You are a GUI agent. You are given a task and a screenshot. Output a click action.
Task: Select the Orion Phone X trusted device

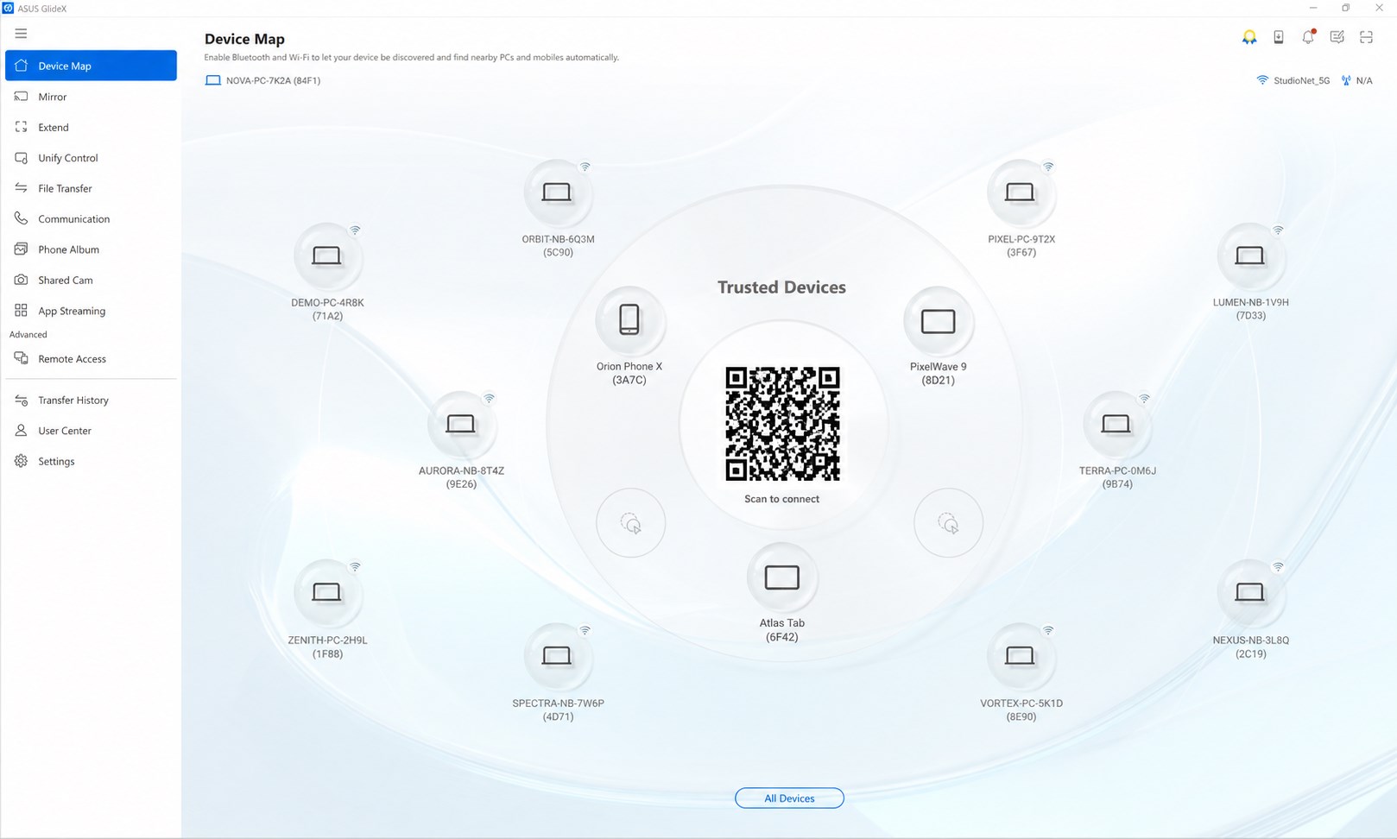tap(629, 320)
